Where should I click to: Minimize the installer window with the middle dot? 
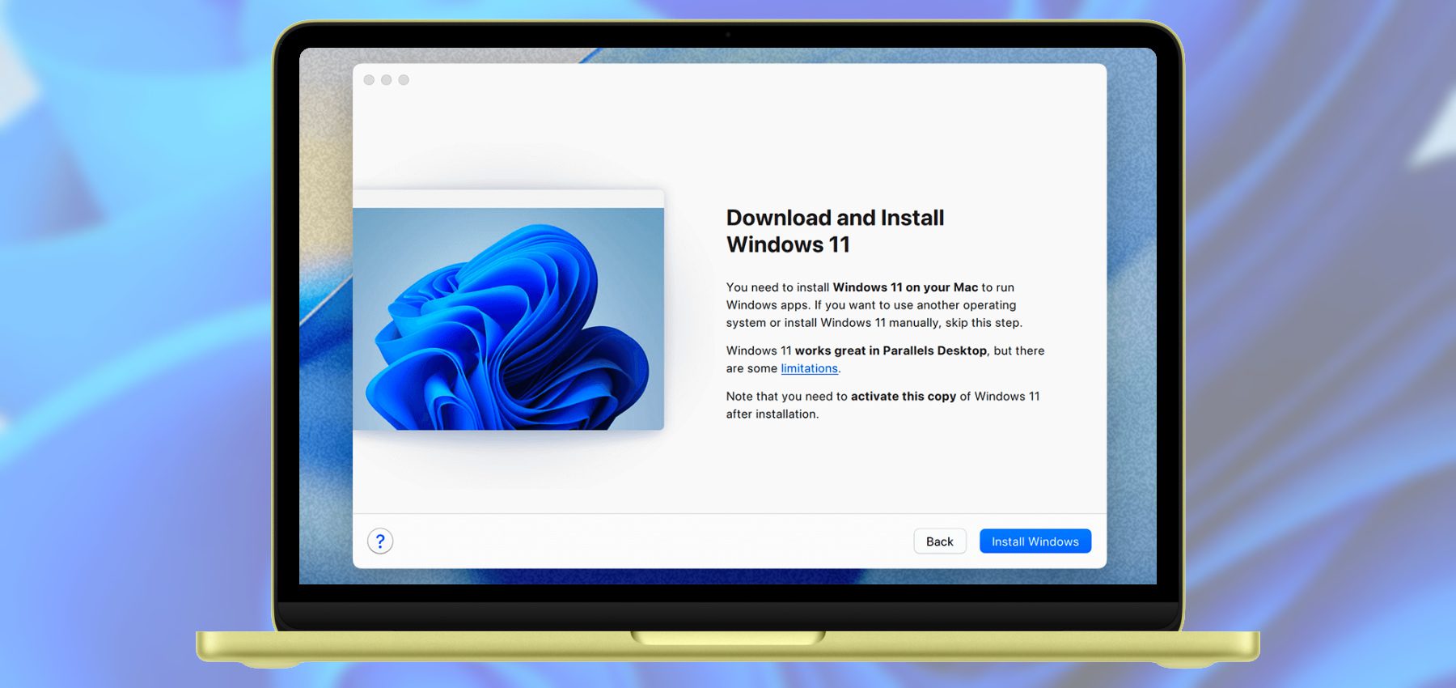coord(387,80)
